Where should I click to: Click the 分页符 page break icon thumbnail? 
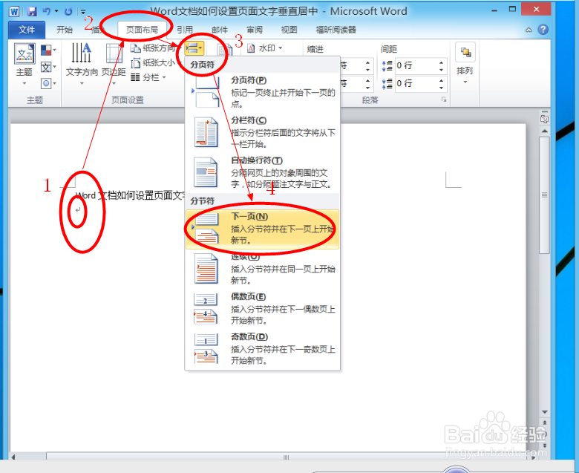click(x=206, y=92)
